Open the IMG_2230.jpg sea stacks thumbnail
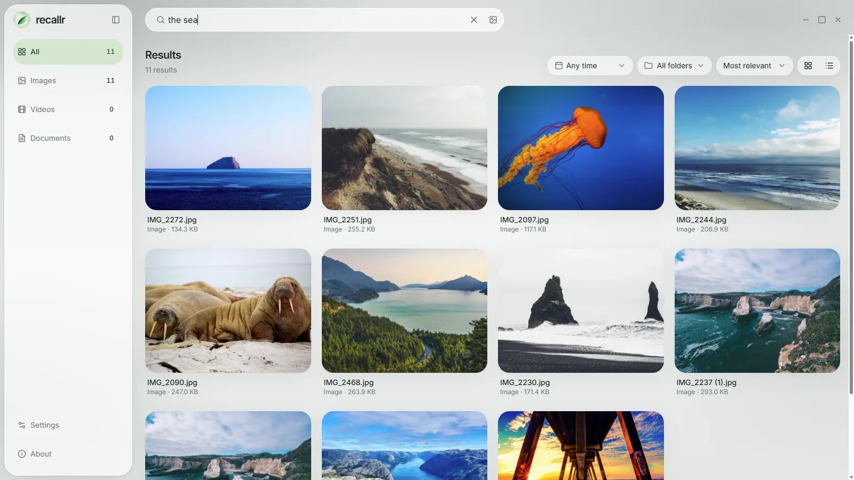 (x=581, y=310)
